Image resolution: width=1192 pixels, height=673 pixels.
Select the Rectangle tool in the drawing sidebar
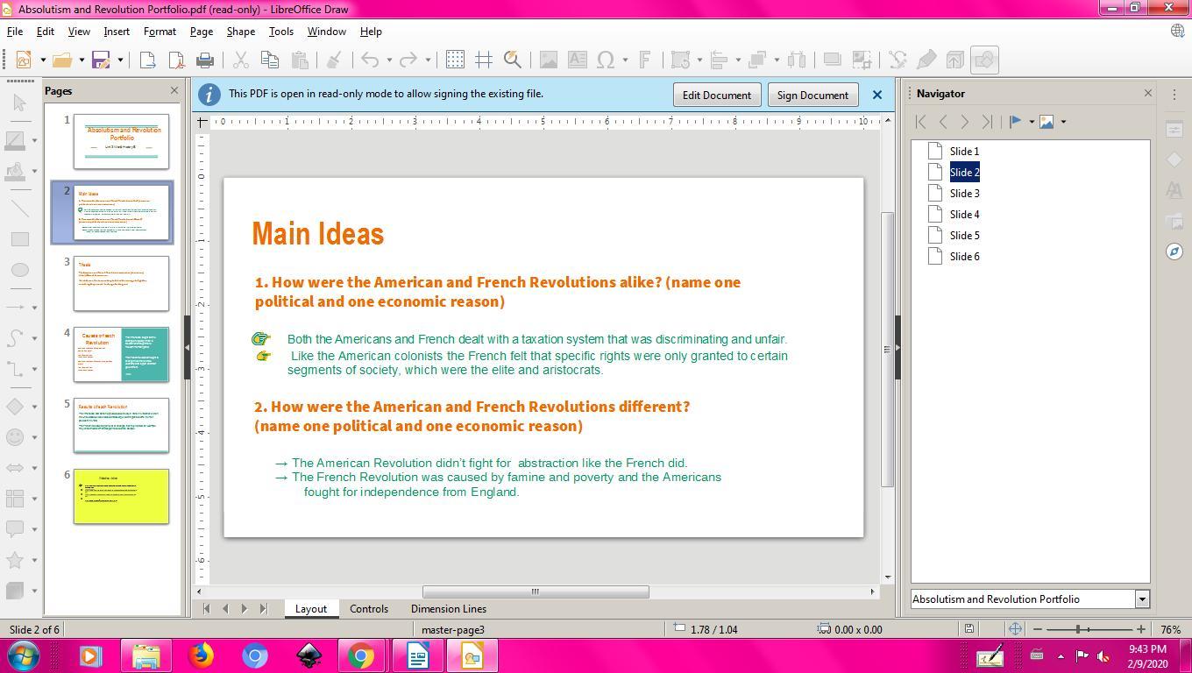point(19,239)
